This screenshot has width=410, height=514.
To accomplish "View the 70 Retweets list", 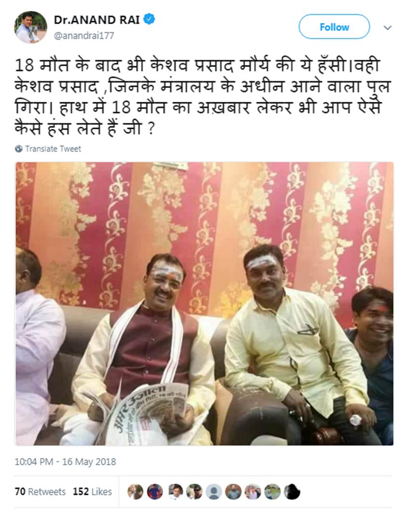I will pos(40,492).
